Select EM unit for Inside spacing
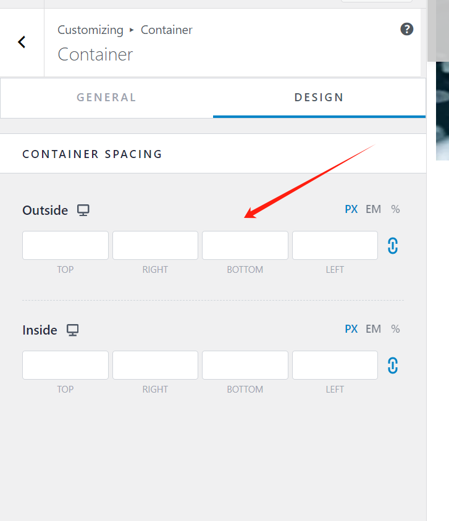The width and height of the screenshot is (449, 521). coord(373,329)
